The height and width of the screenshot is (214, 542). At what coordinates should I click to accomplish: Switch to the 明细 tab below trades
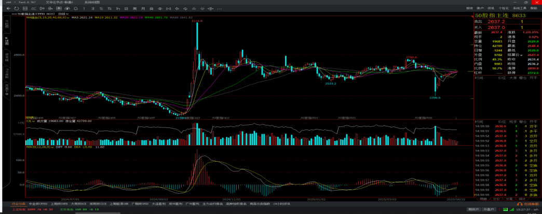[483, 198]
